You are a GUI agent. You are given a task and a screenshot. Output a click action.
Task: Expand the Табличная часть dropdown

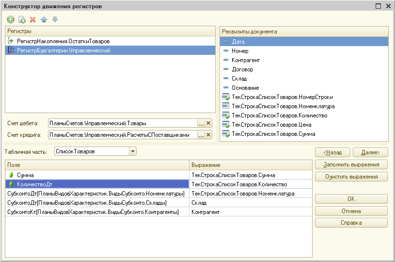[x=133, y=152]
